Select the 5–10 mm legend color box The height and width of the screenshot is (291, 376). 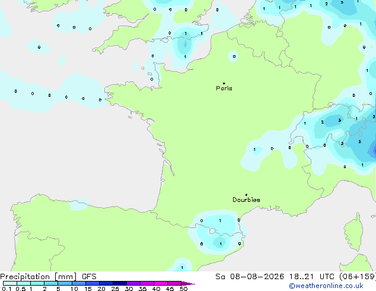65,283
